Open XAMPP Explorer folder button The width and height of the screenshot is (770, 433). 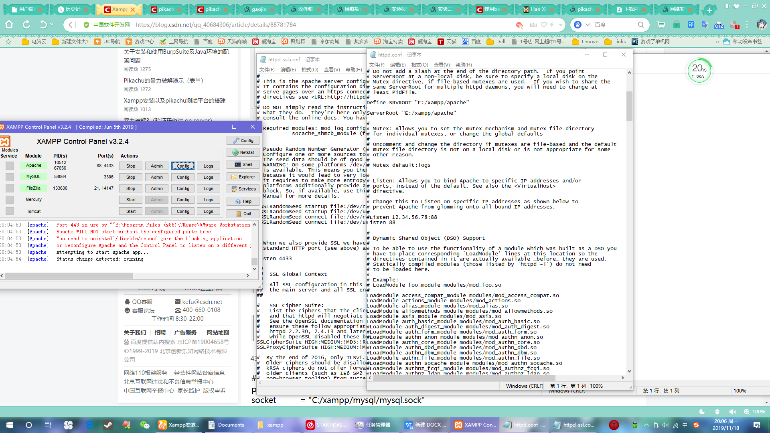click(243, 177)
